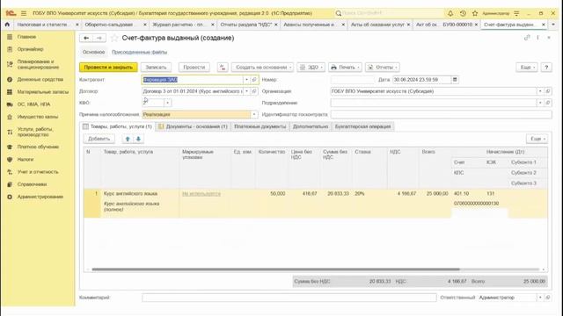Open the Отчеты dropdown menu
Image resolution: width=563 pixels, height=316 pixels.
(x=383, y=68)
